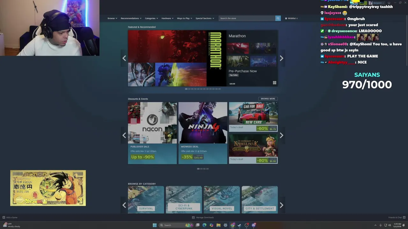The width and height of the screenshot is (408, 229).
Task: Click the Pre-Purchase Now text
Action: point(243,71)
